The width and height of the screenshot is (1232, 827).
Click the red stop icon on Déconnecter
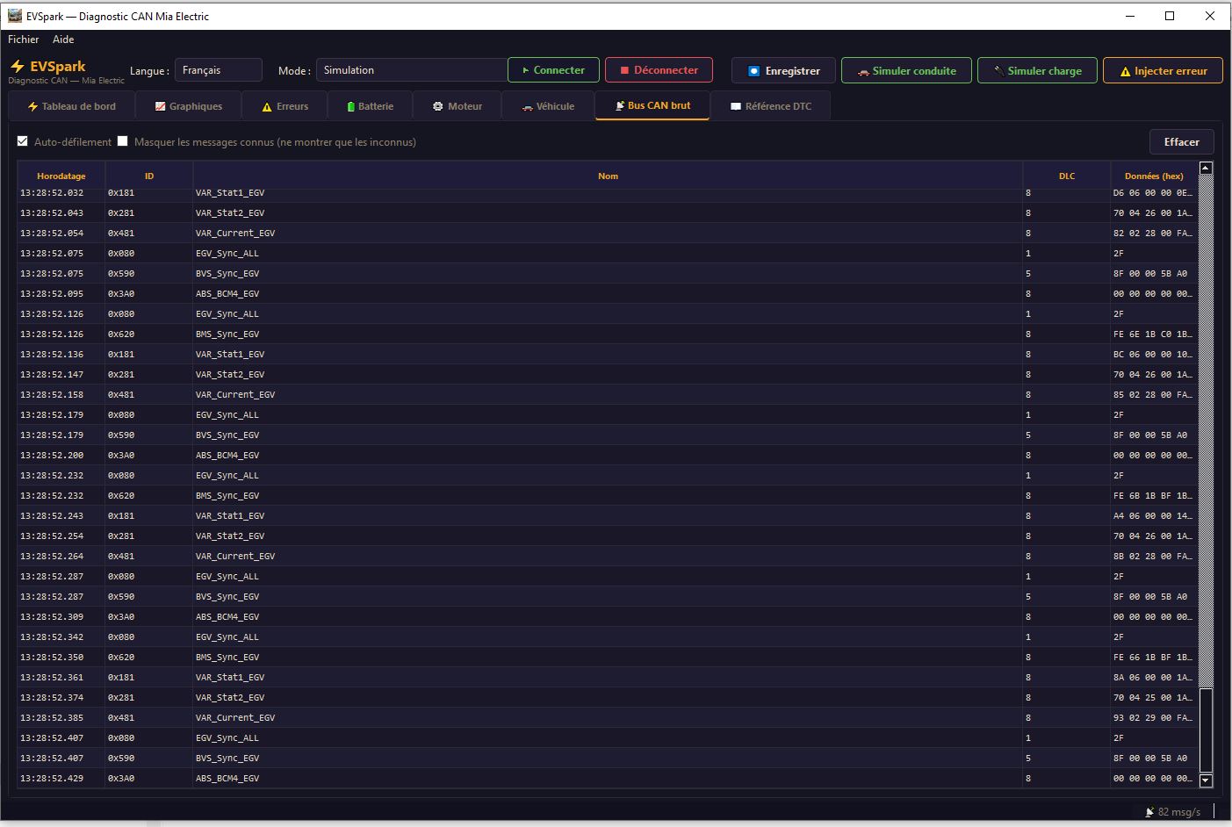[624, 70]
